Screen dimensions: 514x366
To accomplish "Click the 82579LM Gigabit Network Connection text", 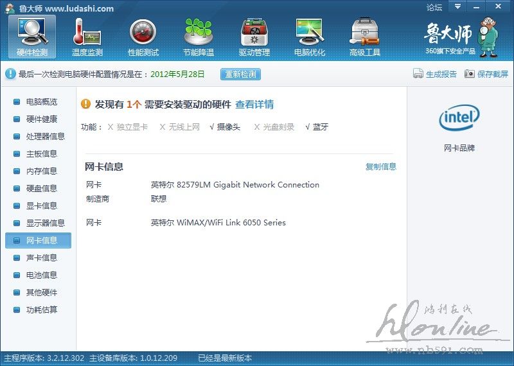I will [x=248, y=185].
